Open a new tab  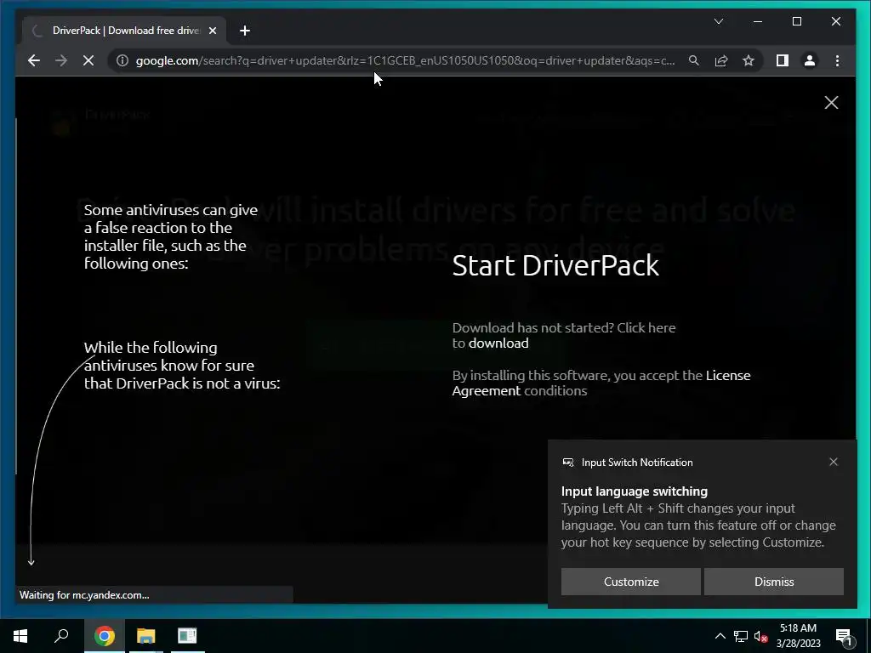click(245, 31)
